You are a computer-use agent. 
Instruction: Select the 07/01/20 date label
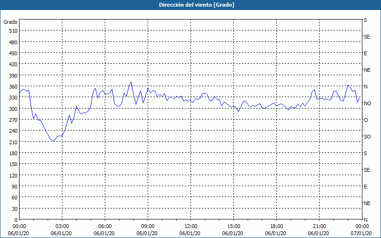pos(361,234)
